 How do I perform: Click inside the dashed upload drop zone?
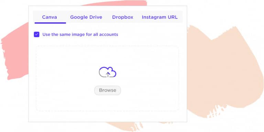click(x=107, y=78)
